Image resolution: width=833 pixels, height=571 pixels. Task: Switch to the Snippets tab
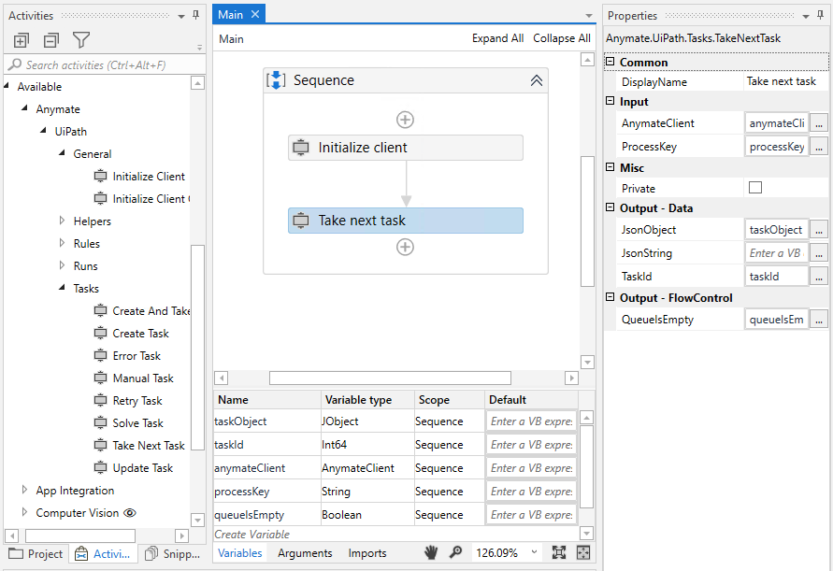tap(173, 554)
